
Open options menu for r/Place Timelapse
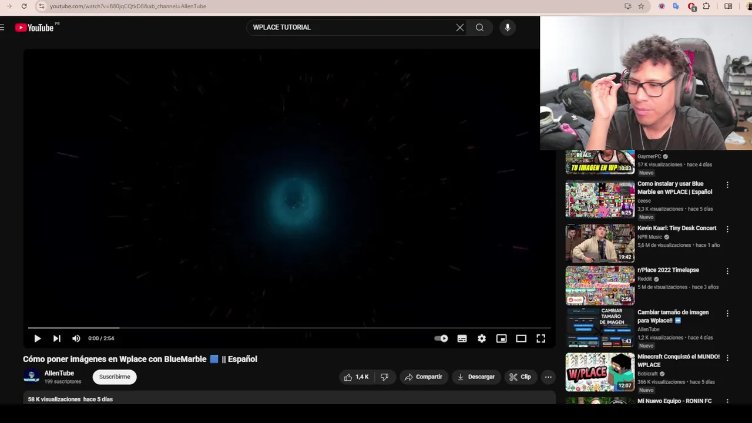tap(727, 271)
